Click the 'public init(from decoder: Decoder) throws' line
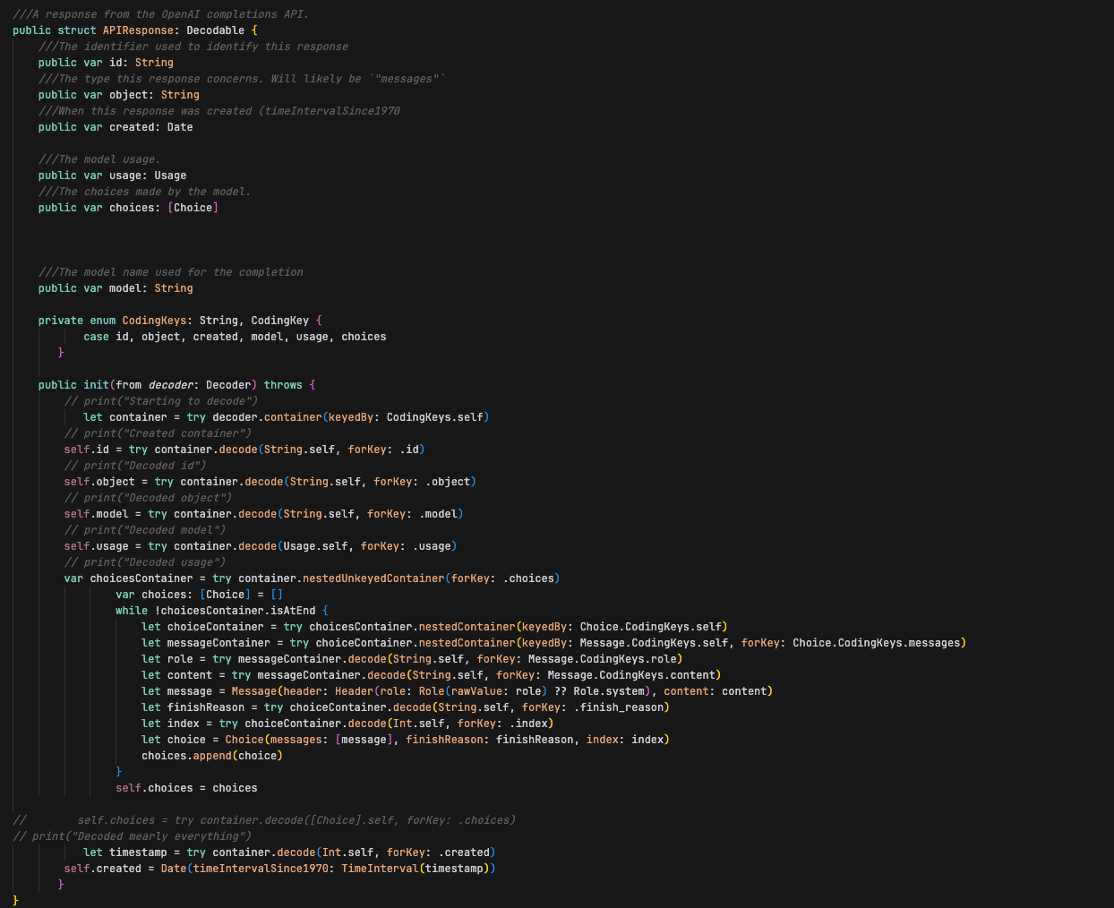The height and width of the screenshot is (908, 1114). (177, 385)
